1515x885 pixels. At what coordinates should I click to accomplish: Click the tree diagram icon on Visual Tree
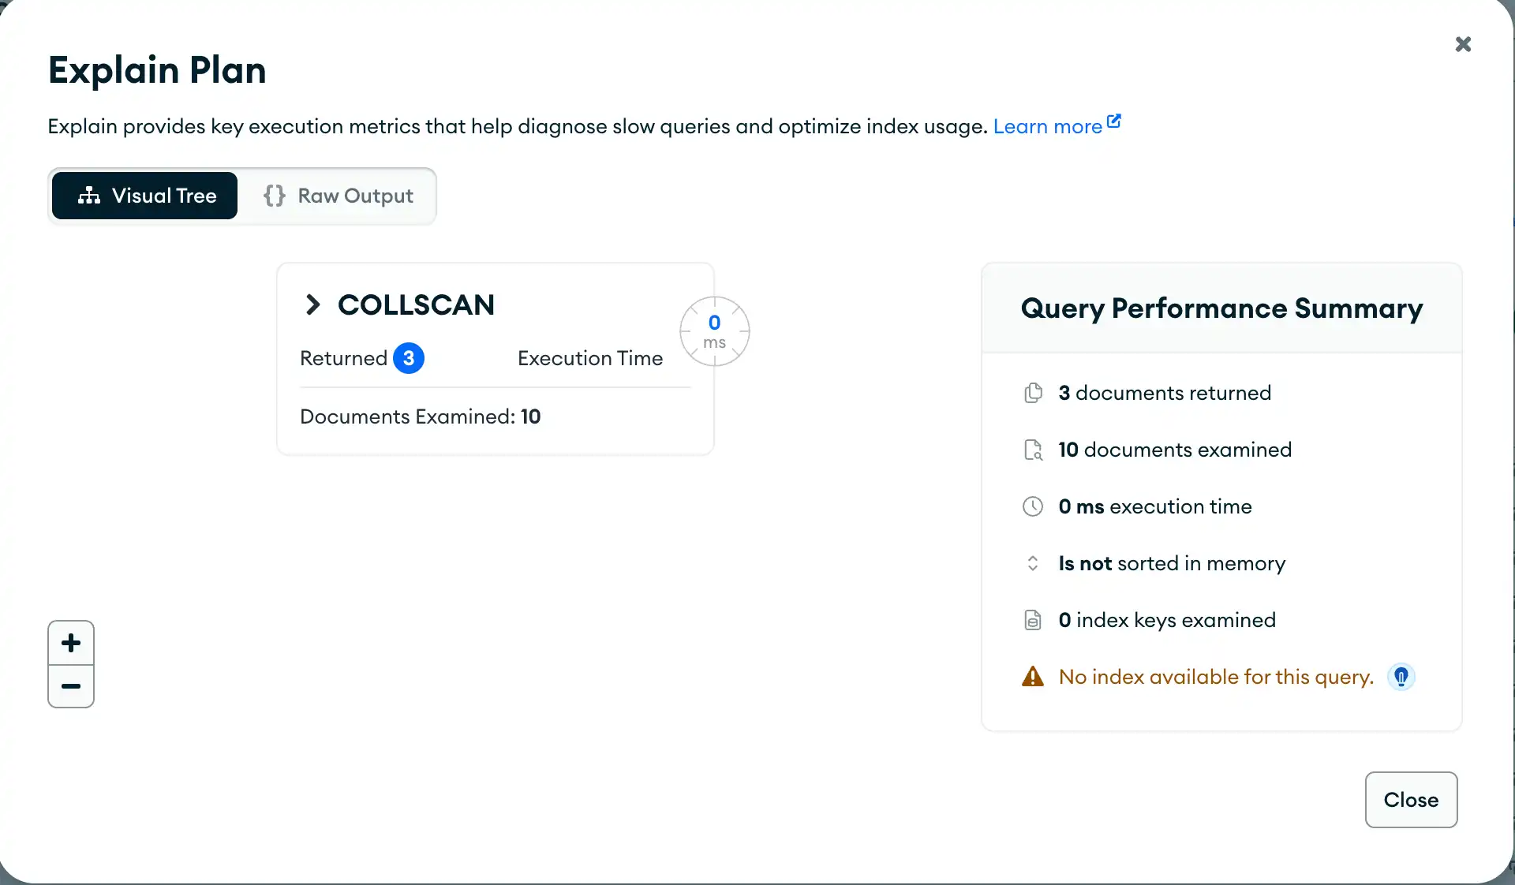[x=90, y=196]
